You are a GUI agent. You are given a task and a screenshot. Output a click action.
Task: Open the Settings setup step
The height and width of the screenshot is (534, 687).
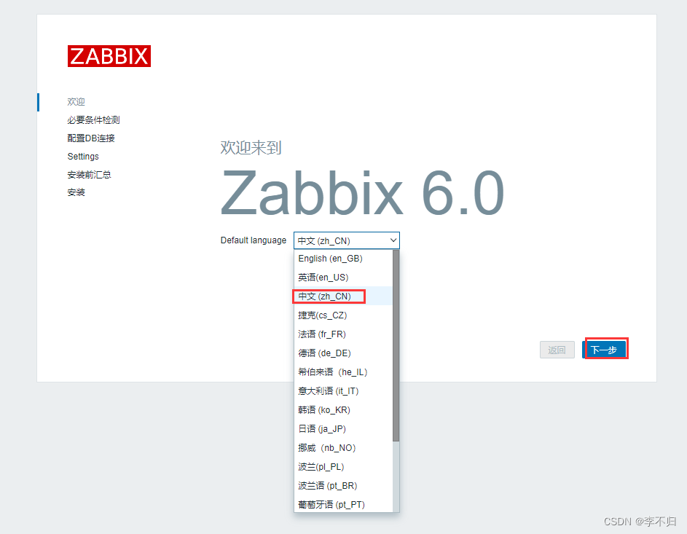click(x=83, y=157)
